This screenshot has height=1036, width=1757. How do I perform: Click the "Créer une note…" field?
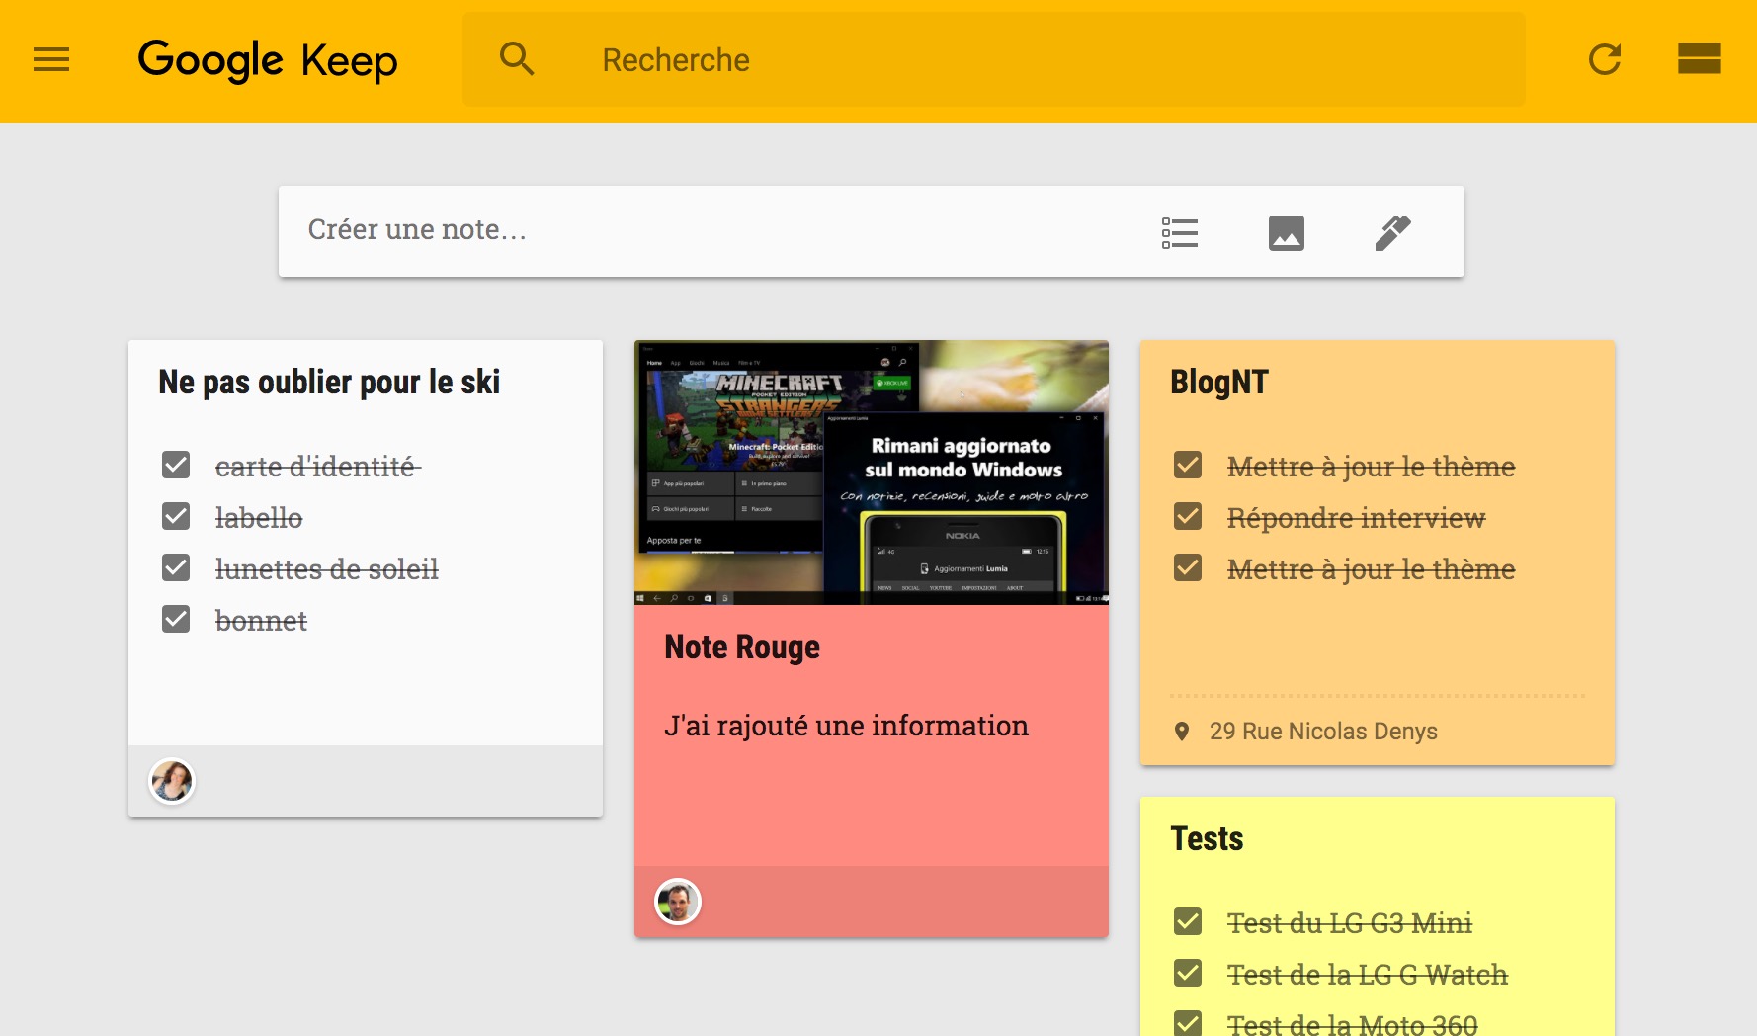pyautogui.click(x=692, y=230)
